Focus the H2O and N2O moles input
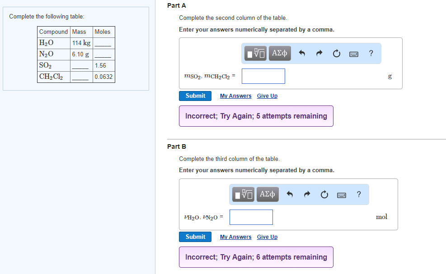Viewport: 446px width, 274px height. (251, 217)
